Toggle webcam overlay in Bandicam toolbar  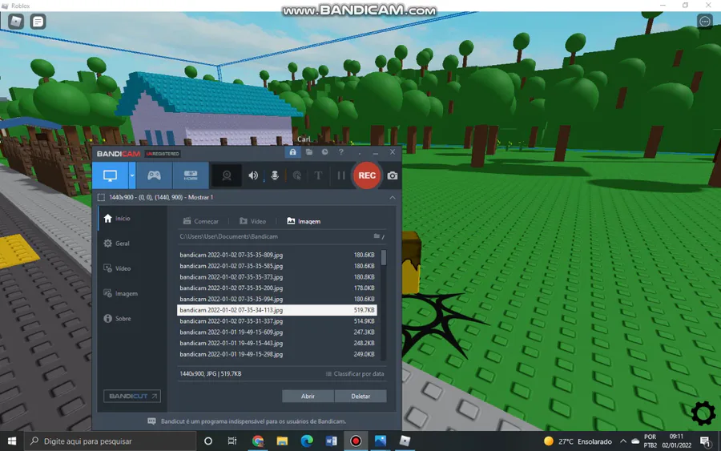pos(226,175)
